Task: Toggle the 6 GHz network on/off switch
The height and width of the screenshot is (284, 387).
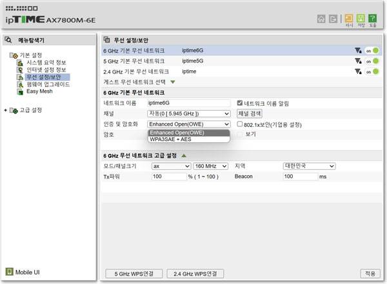Action: point(372,50)
